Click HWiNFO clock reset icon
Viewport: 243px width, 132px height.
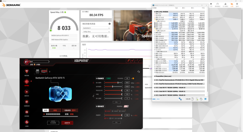pyautogui.click(x=192, y=99)
